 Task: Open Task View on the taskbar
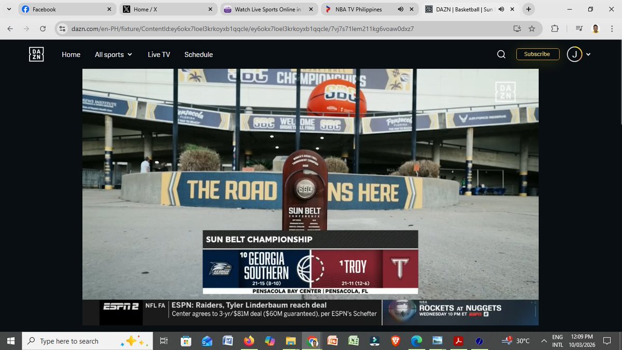(x=163, y=341)
